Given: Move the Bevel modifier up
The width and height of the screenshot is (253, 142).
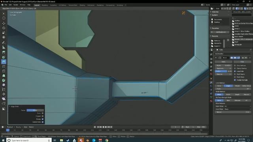Looking at the screenshot, I should [243, 58].
